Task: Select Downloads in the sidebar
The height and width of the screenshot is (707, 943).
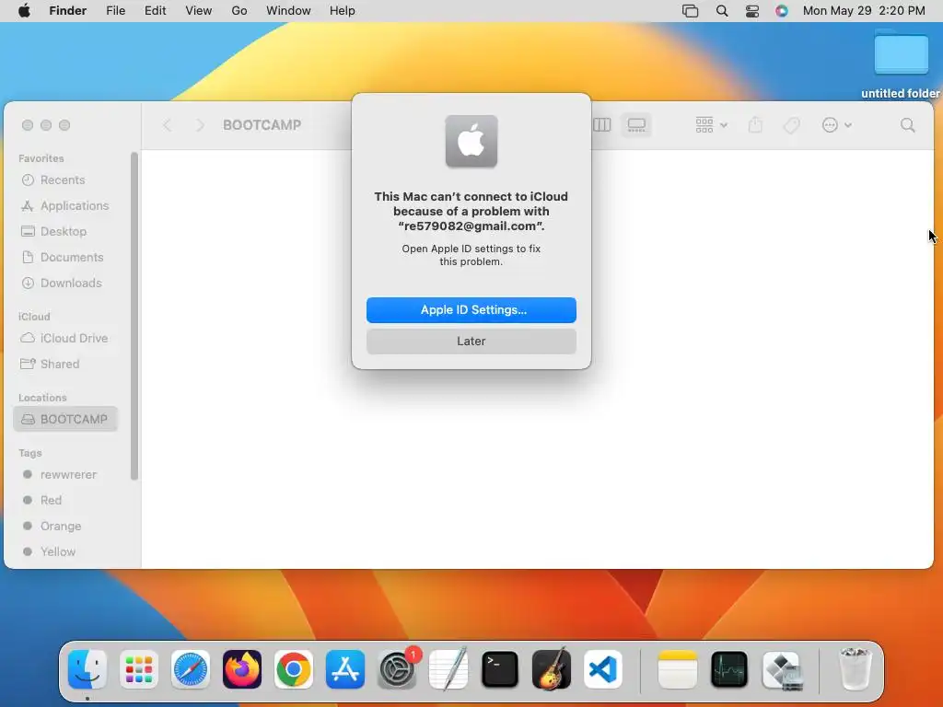Action: pyautogui.click(x=65, y=284)
